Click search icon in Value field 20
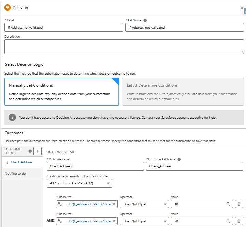The width and height of the screenshot is (246, 227). (x=228, y=221)
